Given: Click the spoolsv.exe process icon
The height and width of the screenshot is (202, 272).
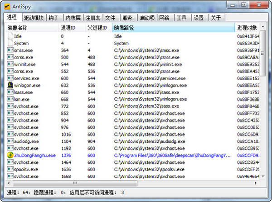Looking at the screenshot, I should [10, 169].
